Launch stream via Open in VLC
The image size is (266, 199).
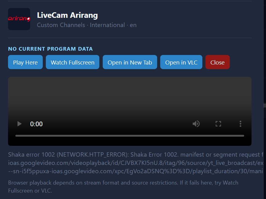pyautogui.click(x=181, y=62)
